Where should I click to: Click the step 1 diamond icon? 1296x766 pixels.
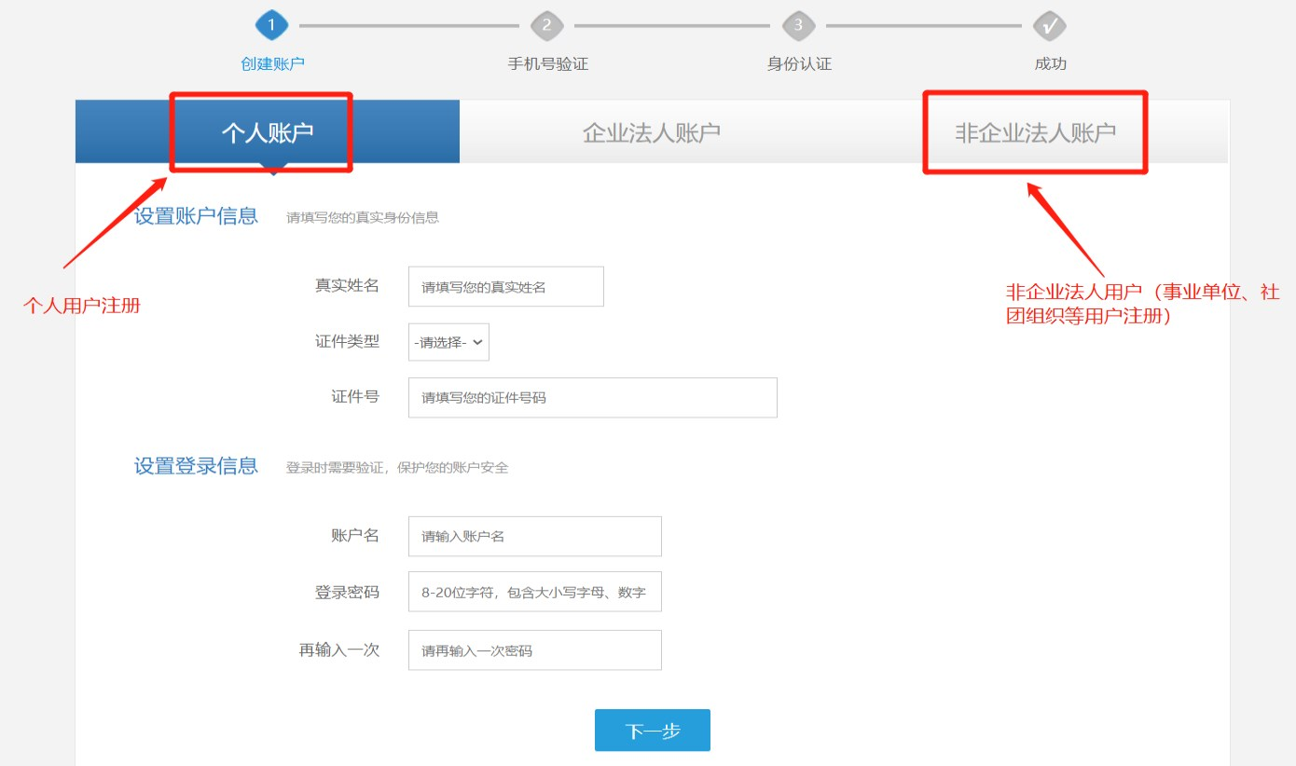click(x=271, y=25)
